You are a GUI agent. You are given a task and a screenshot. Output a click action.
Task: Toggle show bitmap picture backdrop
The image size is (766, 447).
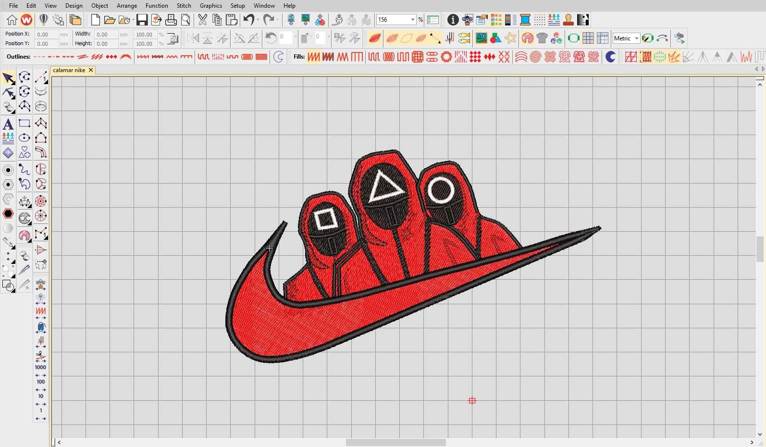[x=481, y=38]
